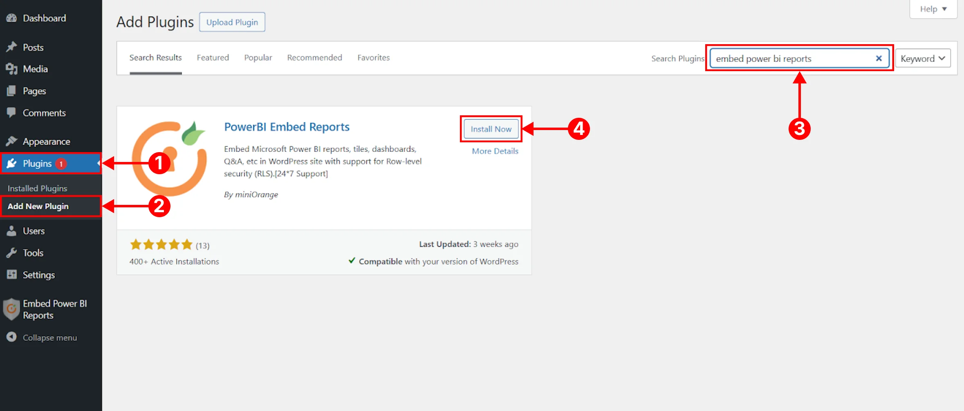Image resolution: width=964 pixels, height=411 pixels.
Task: Open Add New Plugin submenu item
Action: [x=38, y=206]
